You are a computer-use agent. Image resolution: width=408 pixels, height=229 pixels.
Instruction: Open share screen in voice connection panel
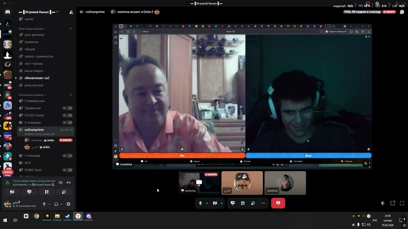pos(29,192)
